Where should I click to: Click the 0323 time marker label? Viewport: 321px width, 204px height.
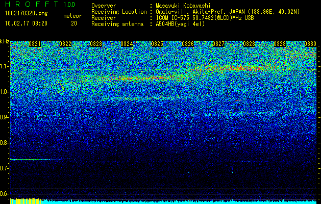point(96,44)
